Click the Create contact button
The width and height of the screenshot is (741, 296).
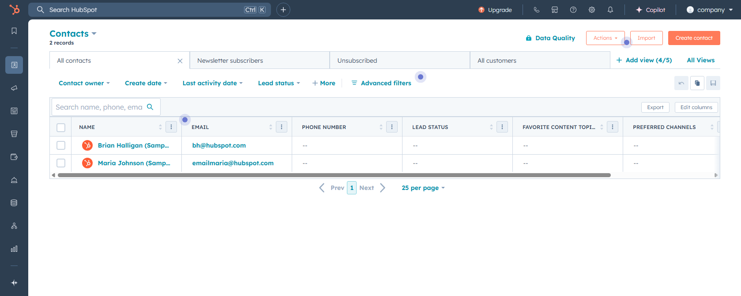(694, 38)
